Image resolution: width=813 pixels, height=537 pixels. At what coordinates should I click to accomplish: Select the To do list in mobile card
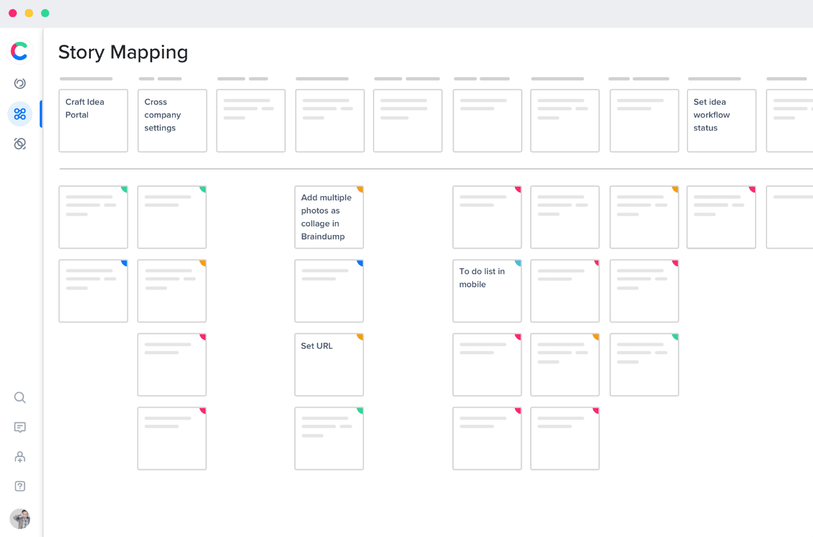(x=487, y=291)
